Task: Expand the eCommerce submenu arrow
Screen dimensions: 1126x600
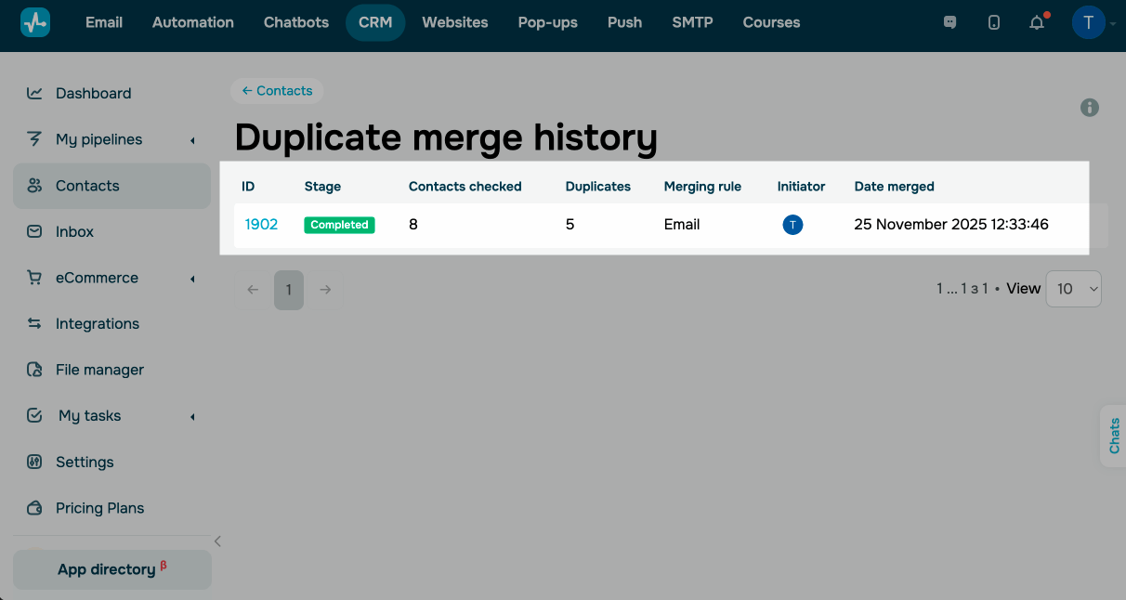Action: (192, 279)
